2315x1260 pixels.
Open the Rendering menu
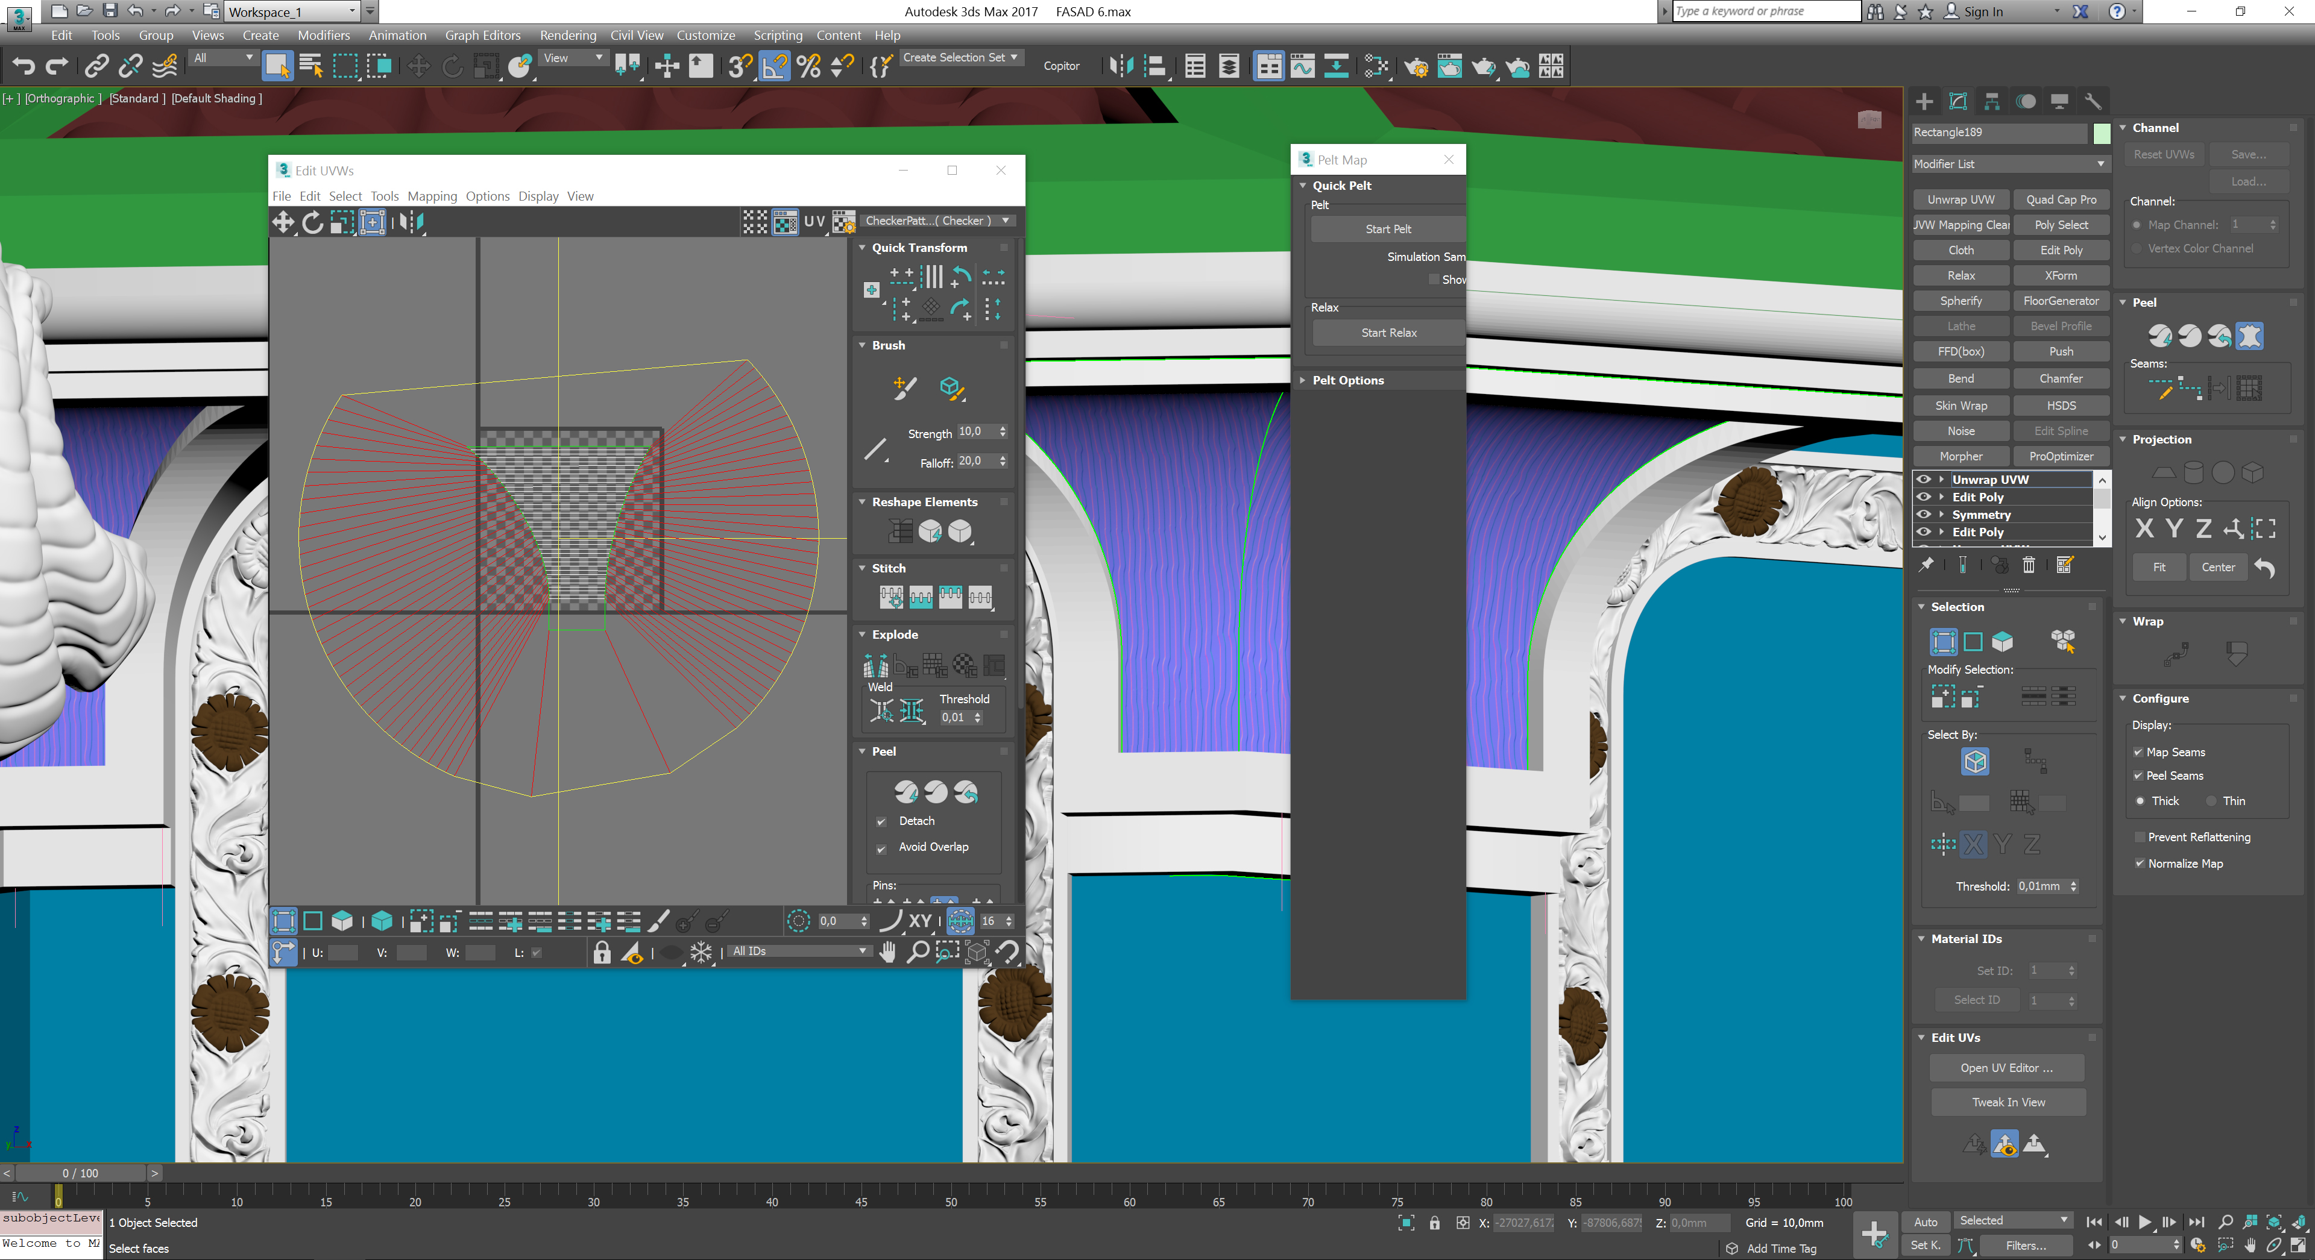tap(567, 35)
